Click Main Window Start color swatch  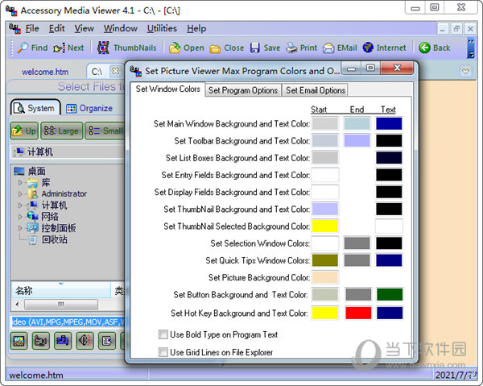(x=325, y=123)
